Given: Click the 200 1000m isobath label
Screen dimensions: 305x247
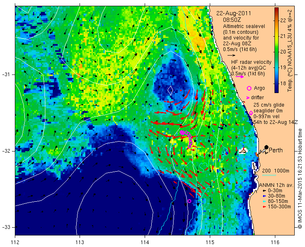Looking at the screenshot, I should [276, 171].
